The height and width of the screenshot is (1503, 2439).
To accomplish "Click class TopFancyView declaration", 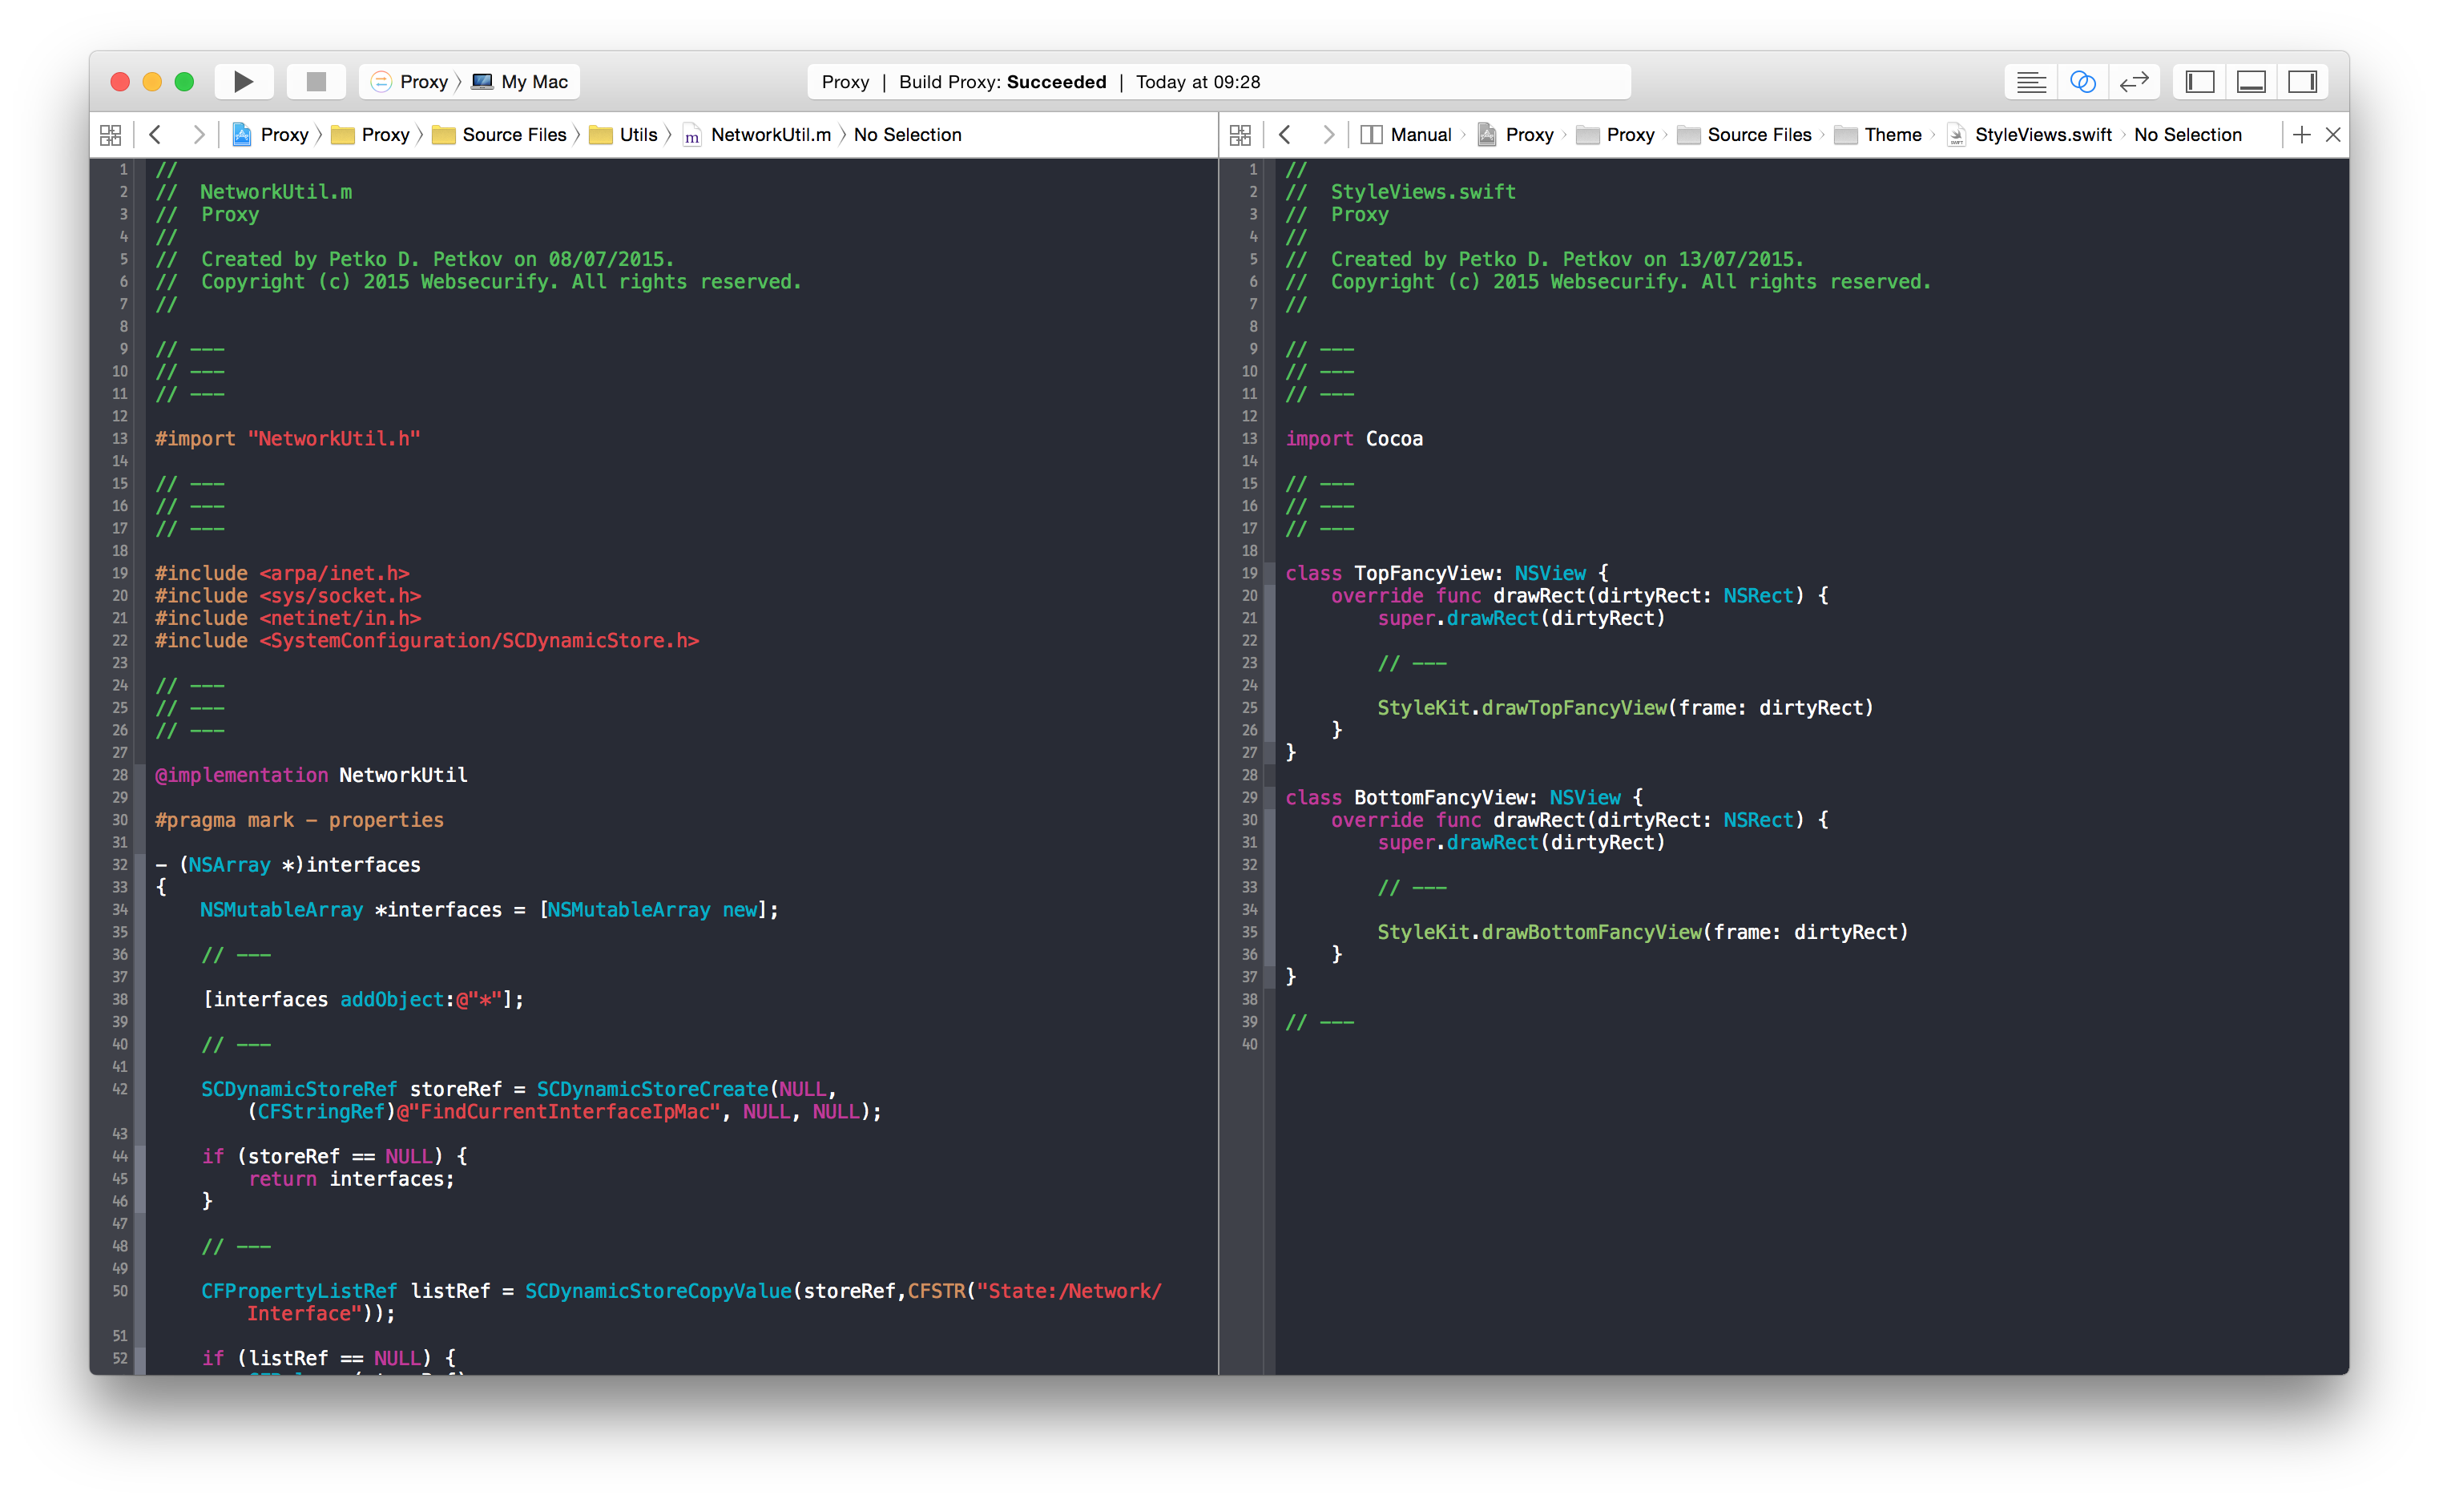I will pos(1447,574).
